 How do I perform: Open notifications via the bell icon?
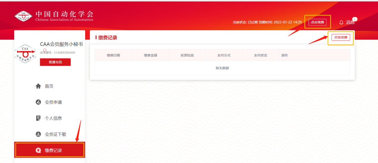pyautogui.click(x=341, y=23)
